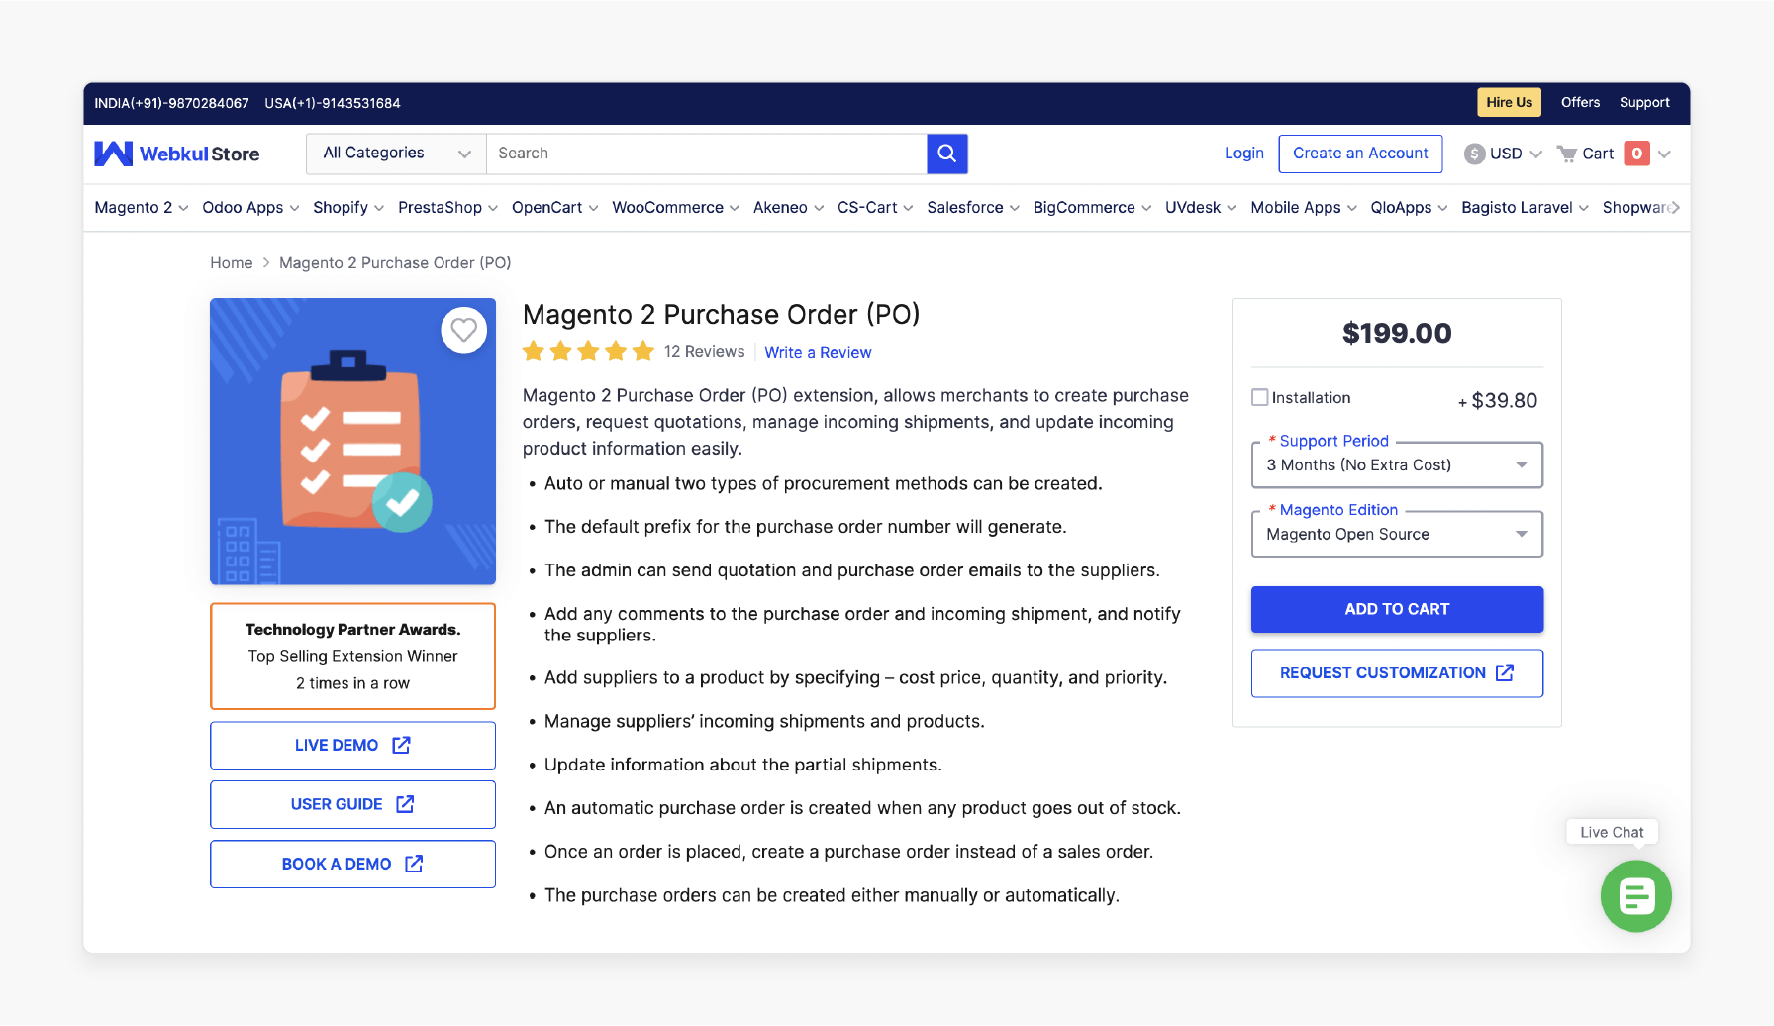Screen dimensions: 1774x1026
Task: Click the 12 Reviews text
Action: pos(705,352)
